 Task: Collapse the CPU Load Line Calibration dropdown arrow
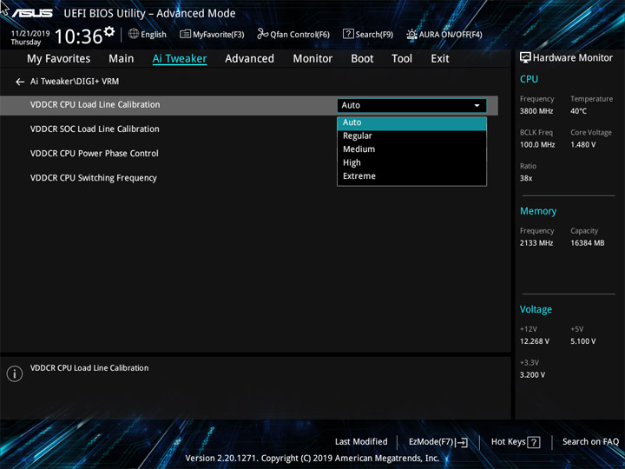(477, 106)
